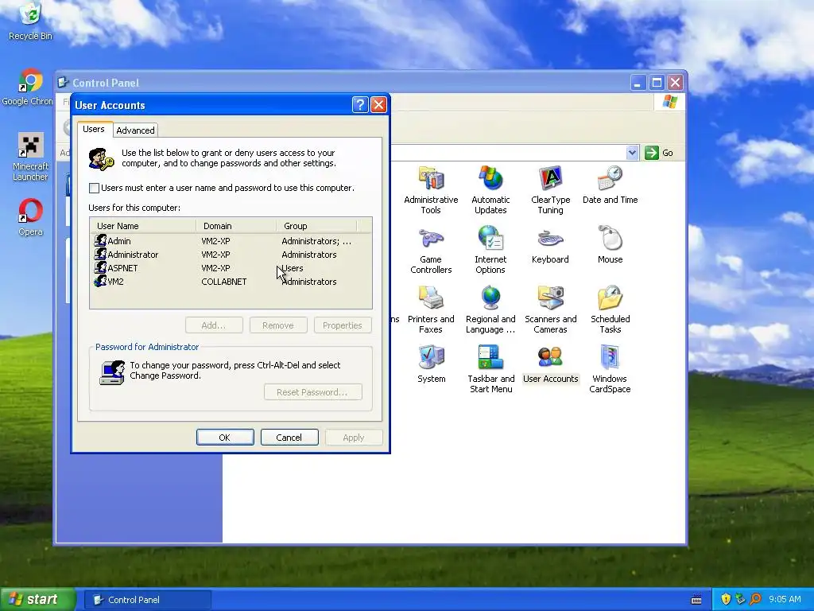
Task: Select the Google Chrome desktop shortcut
Action: (29, 88)
